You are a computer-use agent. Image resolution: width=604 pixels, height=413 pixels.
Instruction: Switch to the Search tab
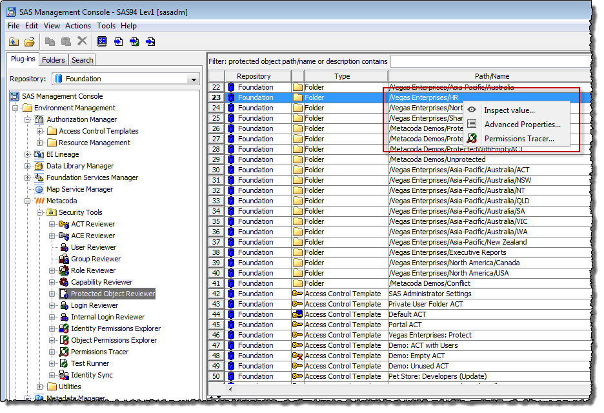click(83, 60)
